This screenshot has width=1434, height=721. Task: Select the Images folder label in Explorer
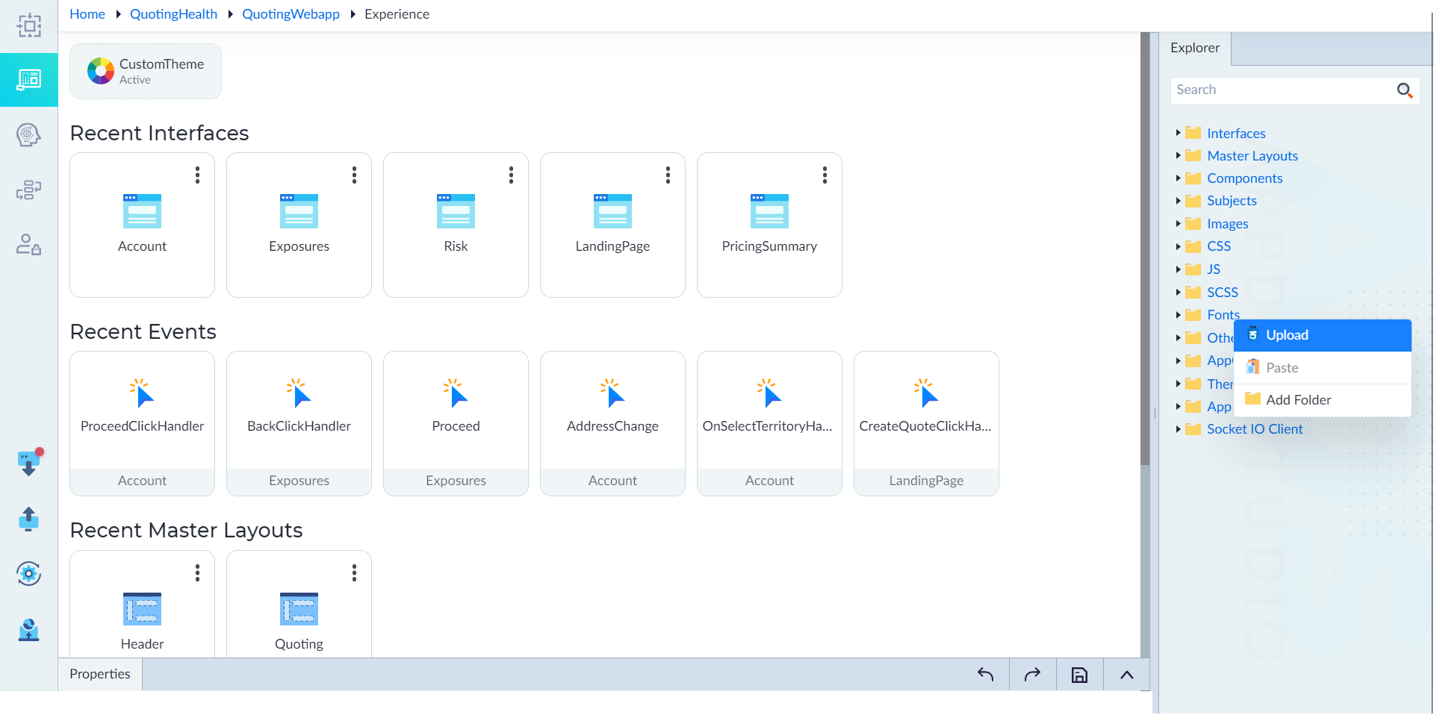[x=1227, y=224]
